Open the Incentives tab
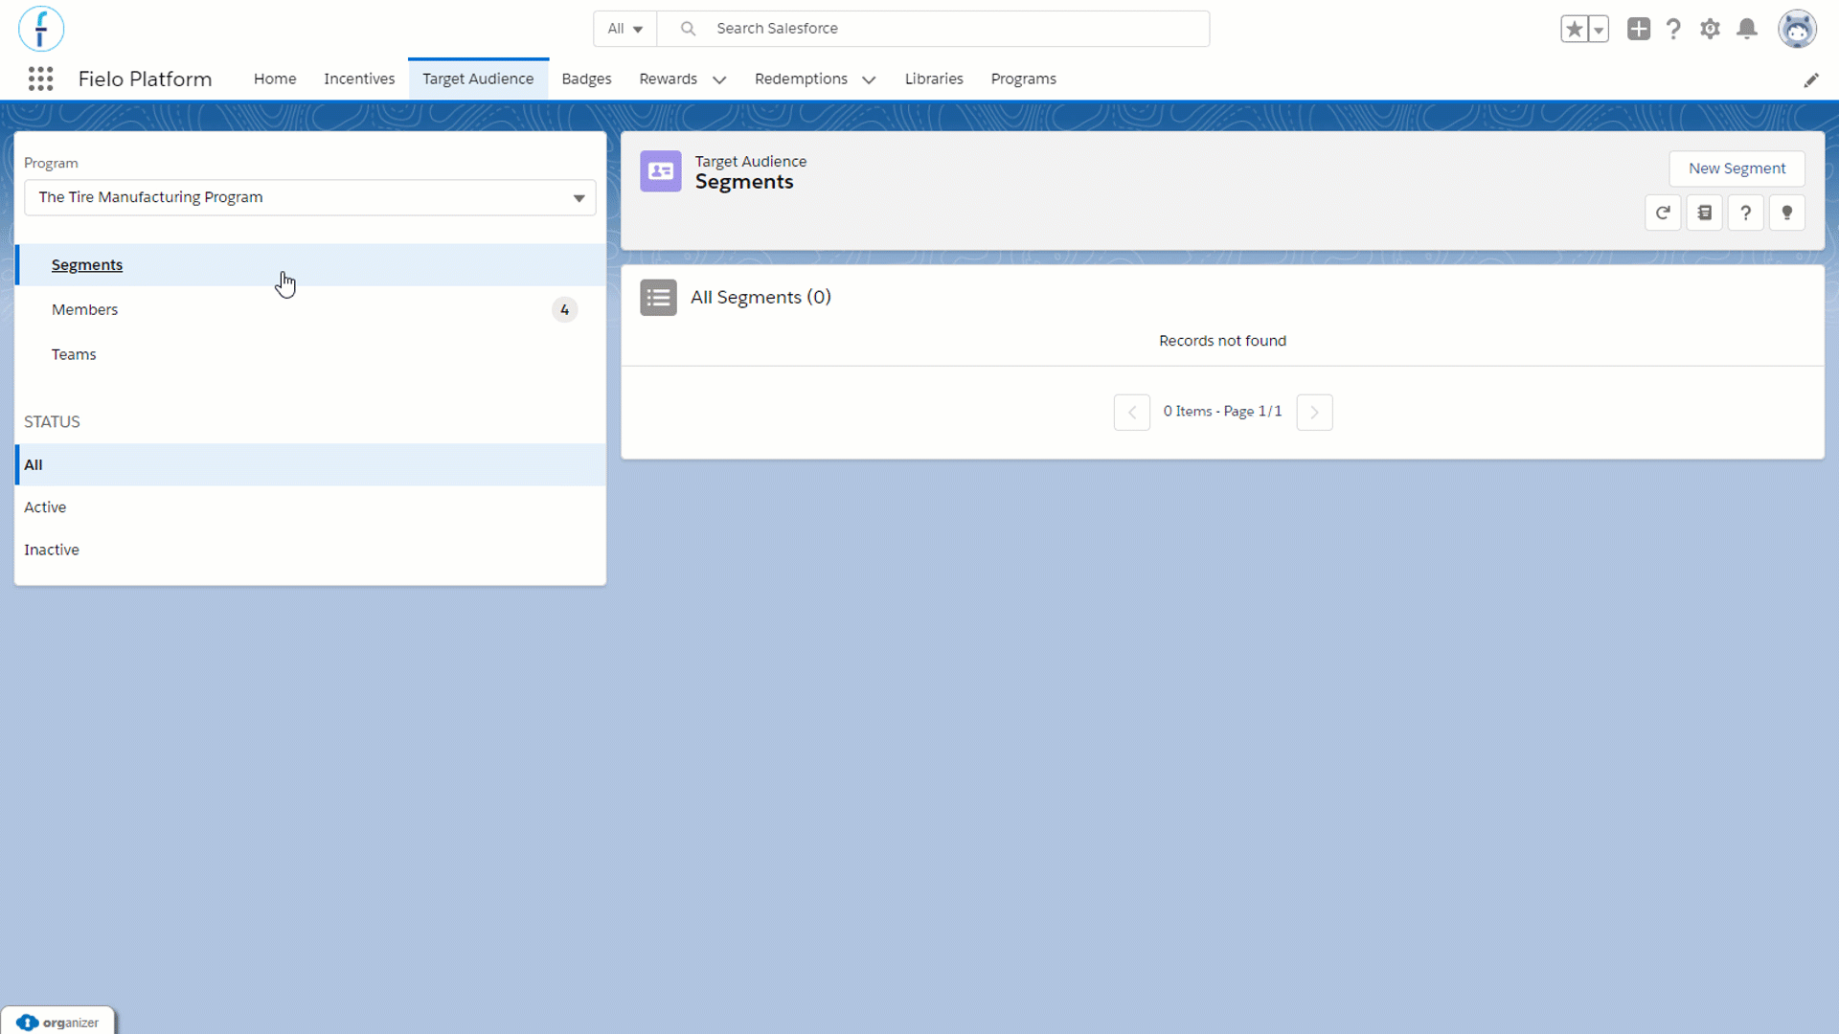The image size is (1839, 1034). click(x=359, y=79)
